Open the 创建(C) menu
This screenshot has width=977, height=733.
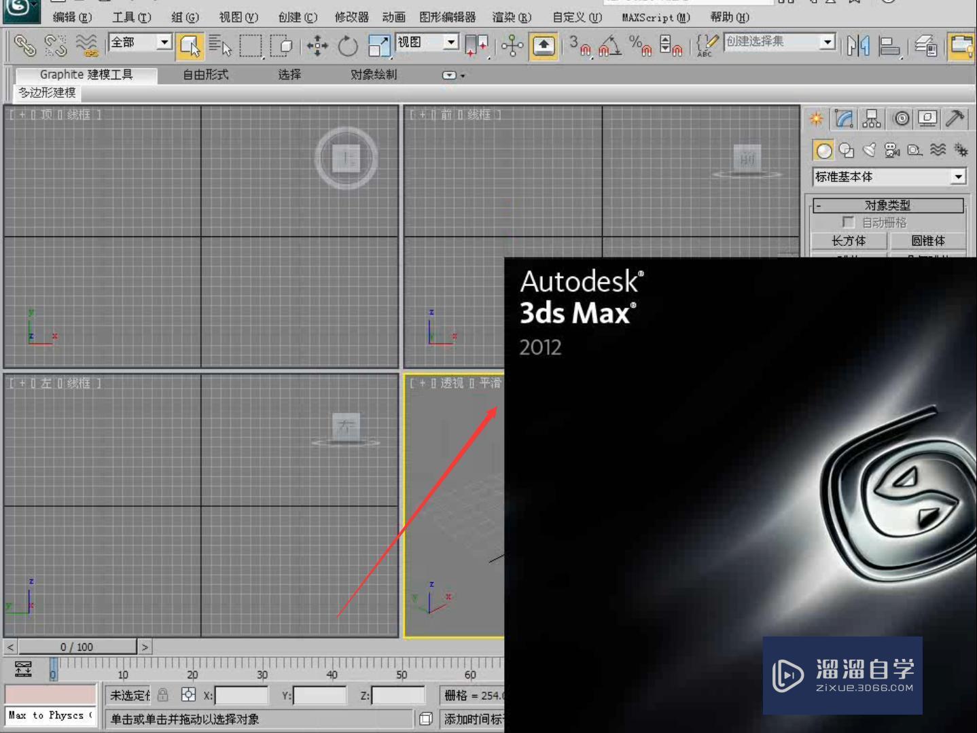pos(298,17)
